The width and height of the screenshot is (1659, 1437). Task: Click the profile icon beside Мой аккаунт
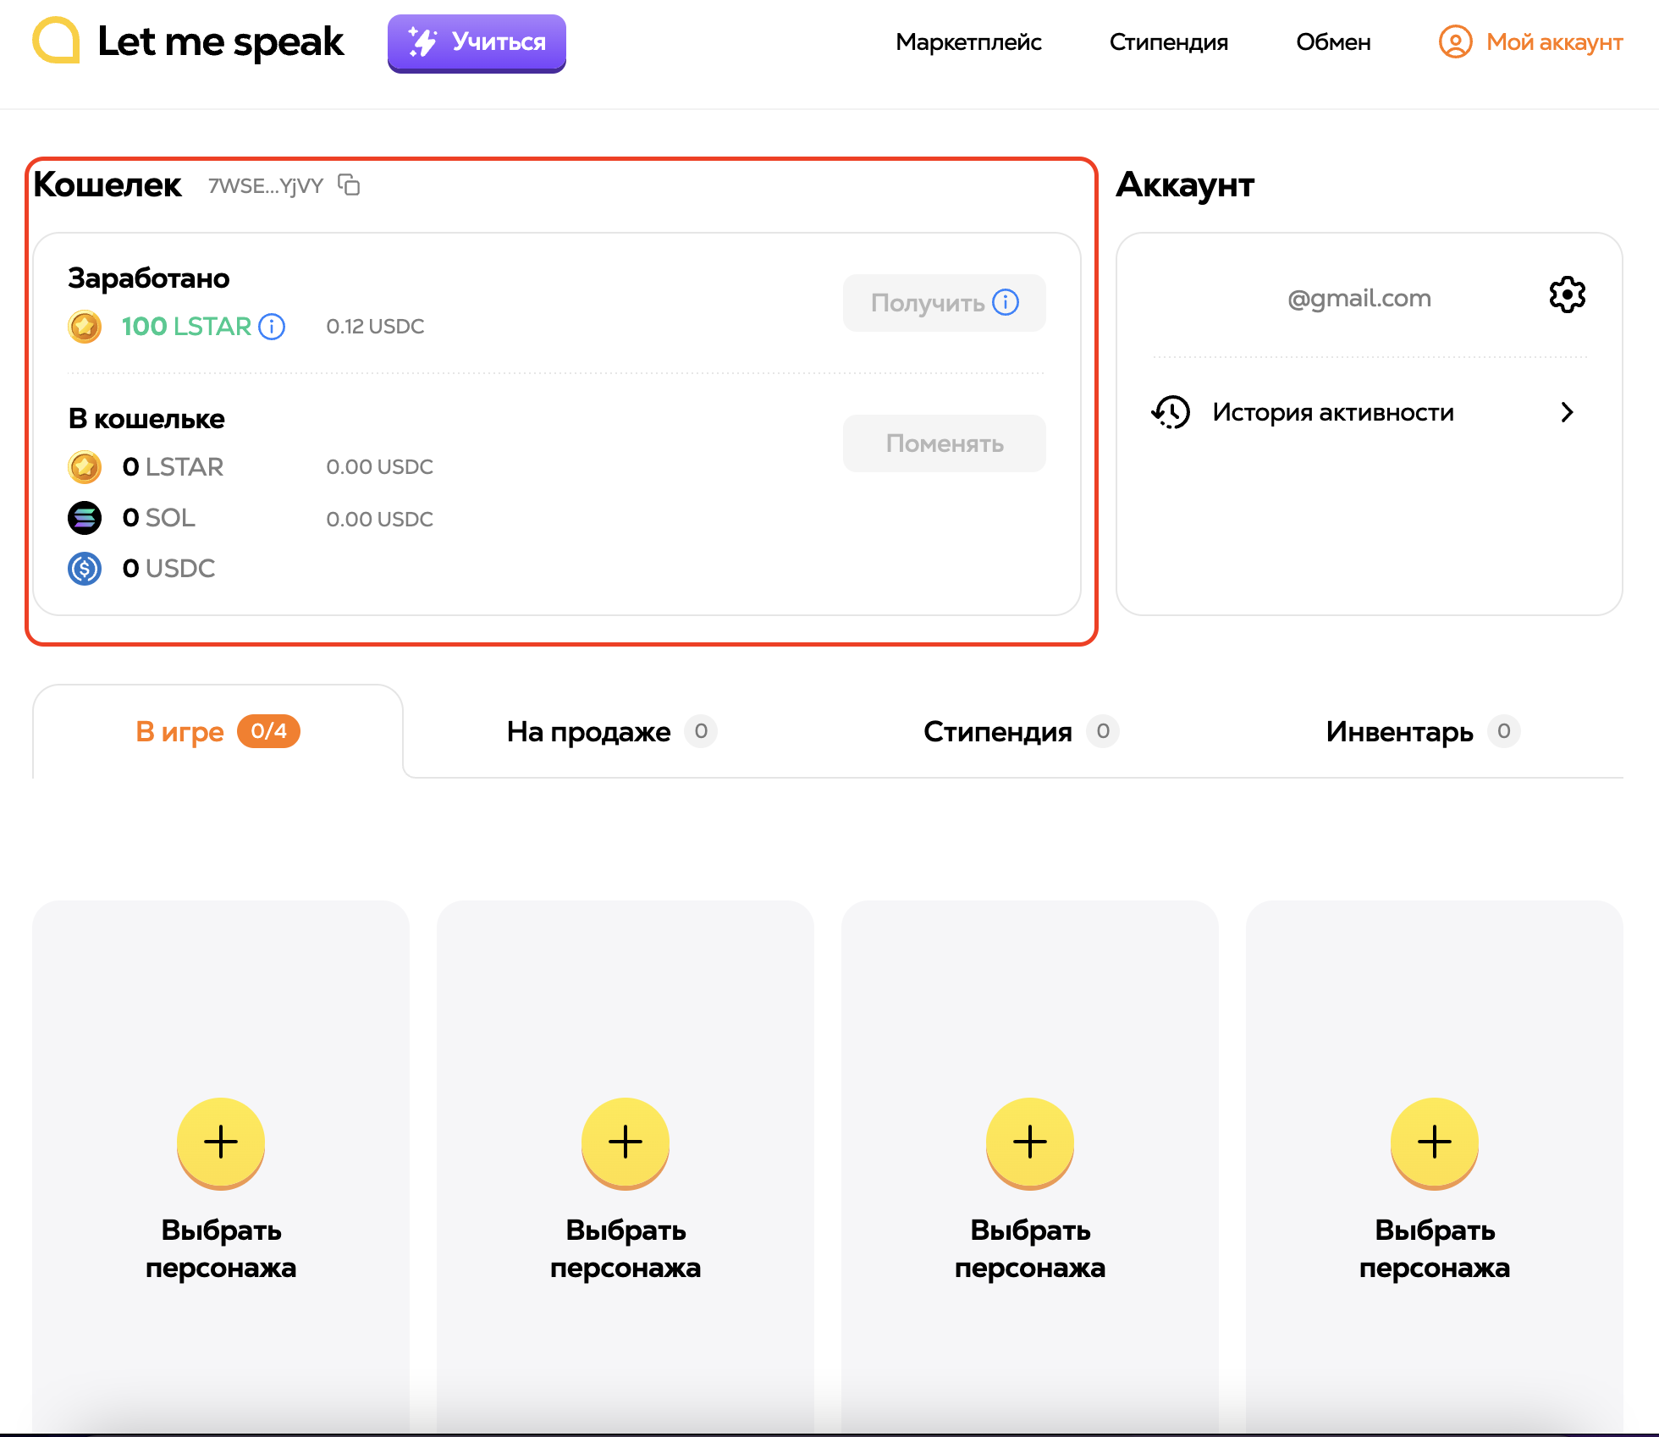(1455, 41)
